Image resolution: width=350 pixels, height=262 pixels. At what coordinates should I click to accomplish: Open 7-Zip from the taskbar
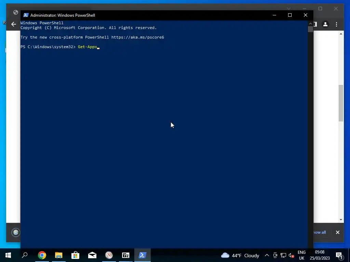(126, 255)
